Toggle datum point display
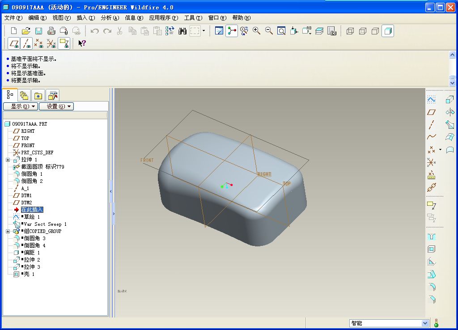458x330 pixels. click(x=39, y=43)
